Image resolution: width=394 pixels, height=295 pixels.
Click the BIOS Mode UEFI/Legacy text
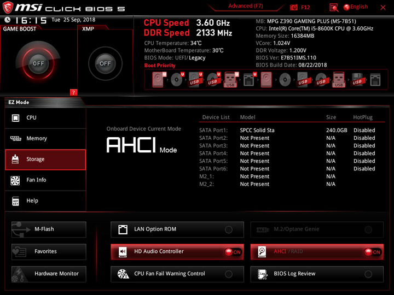[175, 58]
